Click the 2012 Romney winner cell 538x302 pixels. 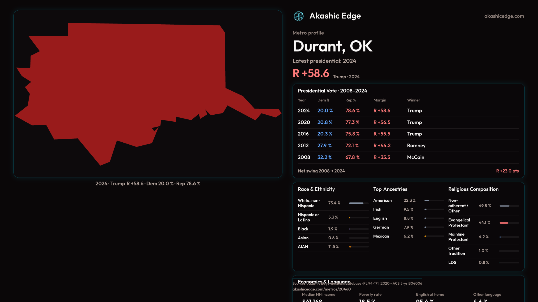(416, 146)
